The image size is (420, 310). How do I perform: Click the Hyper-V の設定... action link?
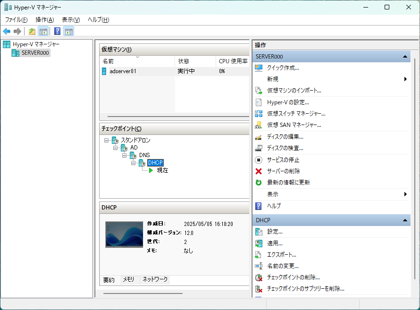pyautogui.click(x=288, y=102)
